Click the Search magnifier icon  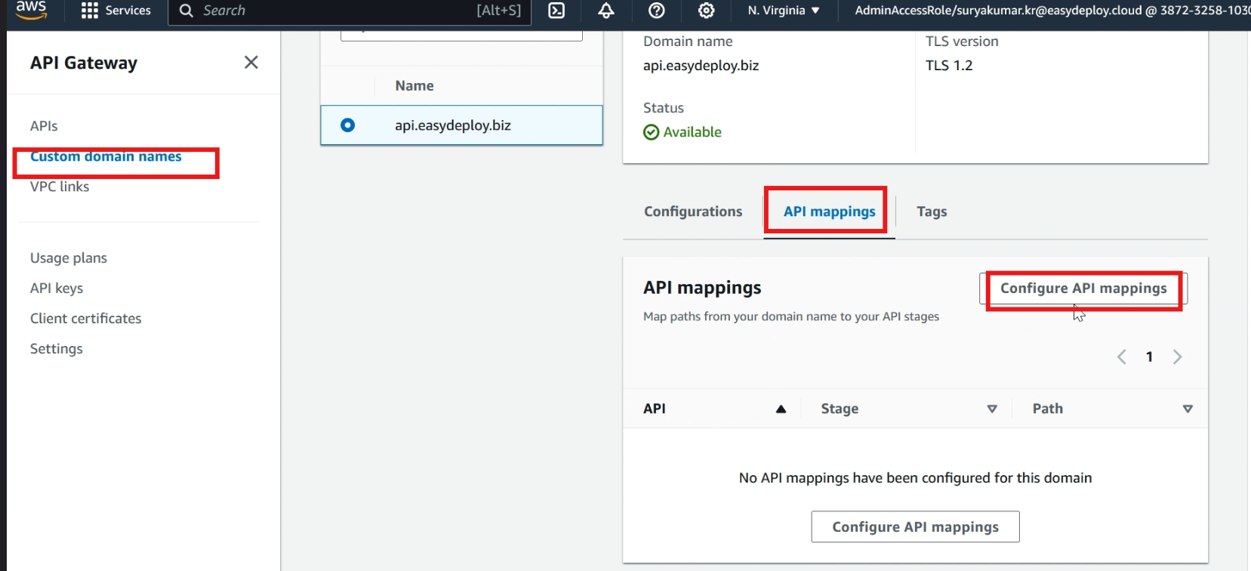(x=186, y=11)
